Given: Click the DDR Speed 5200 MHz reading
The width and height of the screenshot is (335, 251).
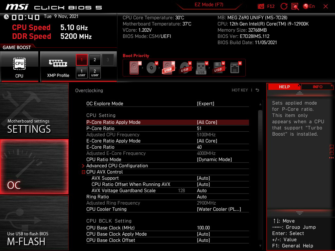Looking at the screenshot, I should point(52,36).
